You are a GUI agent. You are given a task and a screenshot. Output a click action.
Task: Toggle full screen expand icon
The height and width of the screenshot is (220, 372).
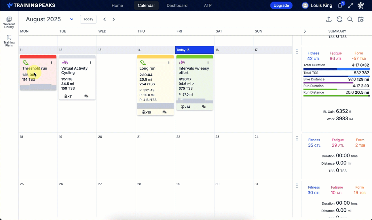click(x=350, y=5)
